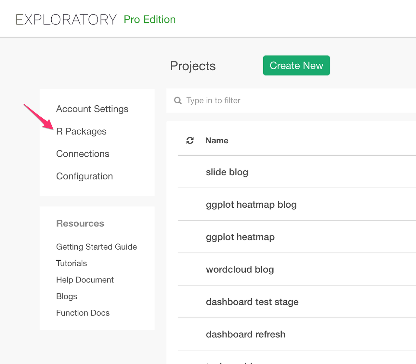Screen dimensions: 416x364
Task: Open R Packages menu item
Action: (x=81, y=131)
